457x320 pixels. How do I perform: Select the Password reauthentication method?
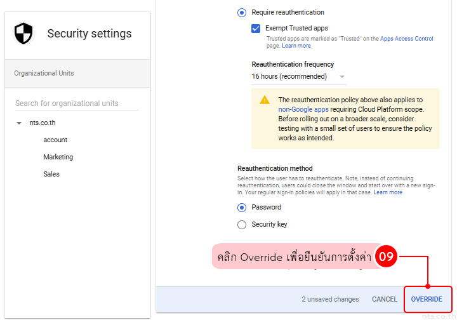[x=242, y=207]
